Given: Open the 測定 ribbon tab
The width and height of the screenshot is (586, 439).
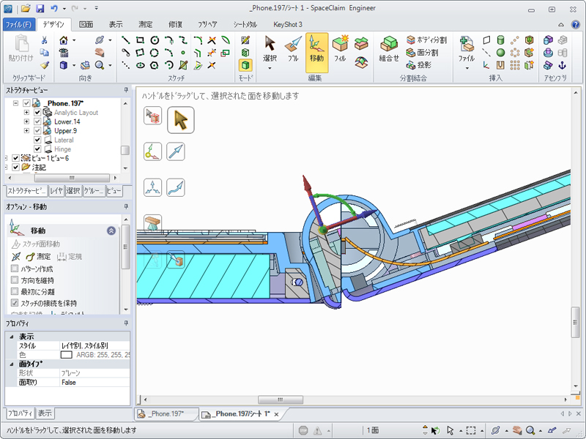Looking at the screenshot, I should 145,24.
